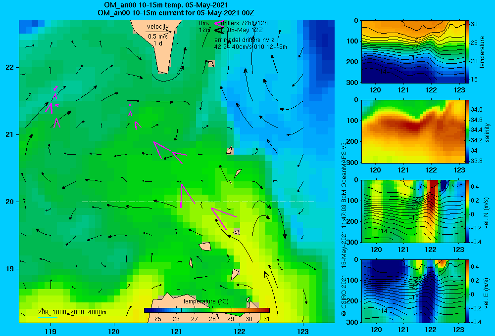Click the velocity scale arrow in the legend
The height and width of the screenshot is (336, 495).
159,32
